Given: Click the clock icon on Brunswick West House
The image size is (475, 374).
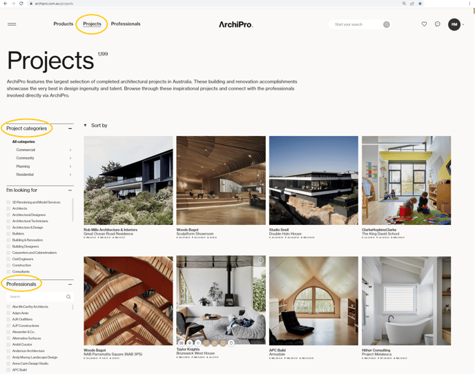Looking at the screenshot, I should tap(198, 343).
